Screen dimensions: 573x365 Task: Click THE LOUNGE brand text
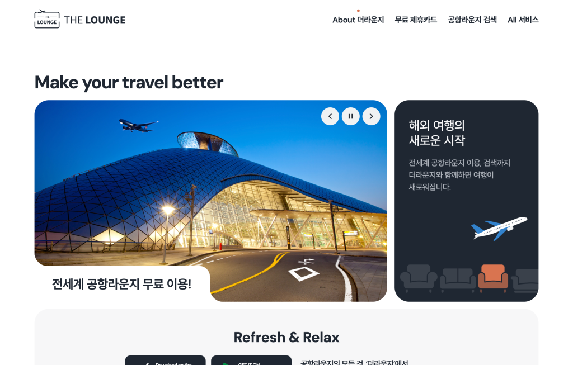click(x=95, y=20)
